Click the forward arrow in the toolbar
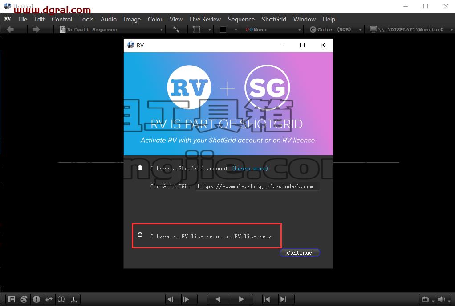Viewport: 455px width, 306px height. (x=36, y=29)
